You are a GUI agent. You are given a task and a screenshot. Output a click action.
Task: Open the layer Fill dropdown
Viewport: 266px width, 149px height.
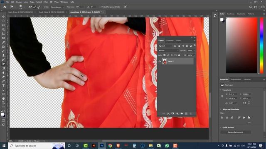pyautogui.click(x=194, y=55)
